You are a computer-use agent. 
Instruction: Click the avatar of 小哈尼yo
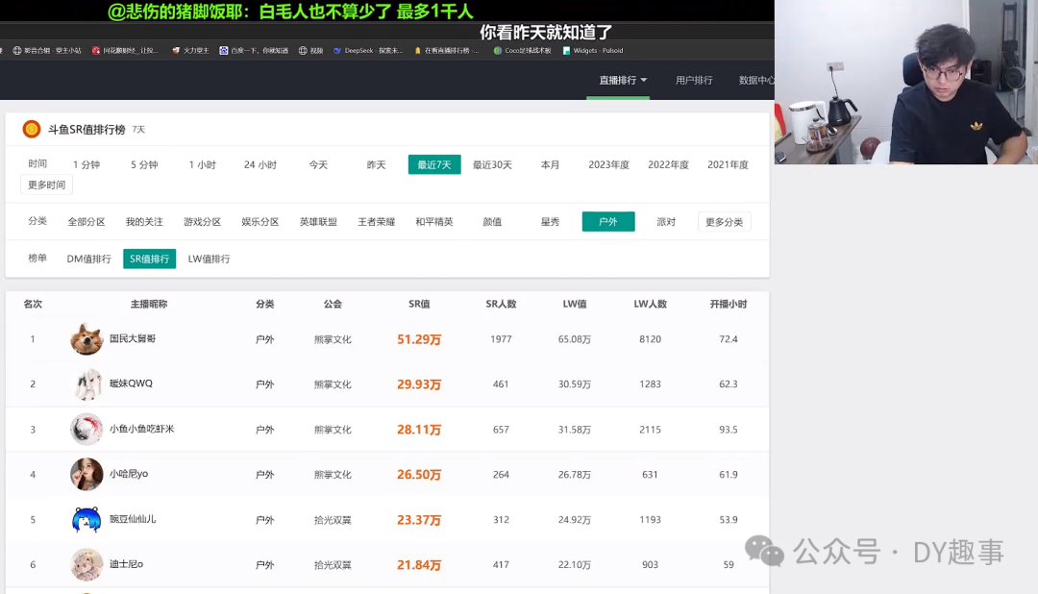tap(86, 474)
